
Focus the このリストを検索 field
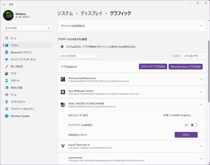(79, 56)
